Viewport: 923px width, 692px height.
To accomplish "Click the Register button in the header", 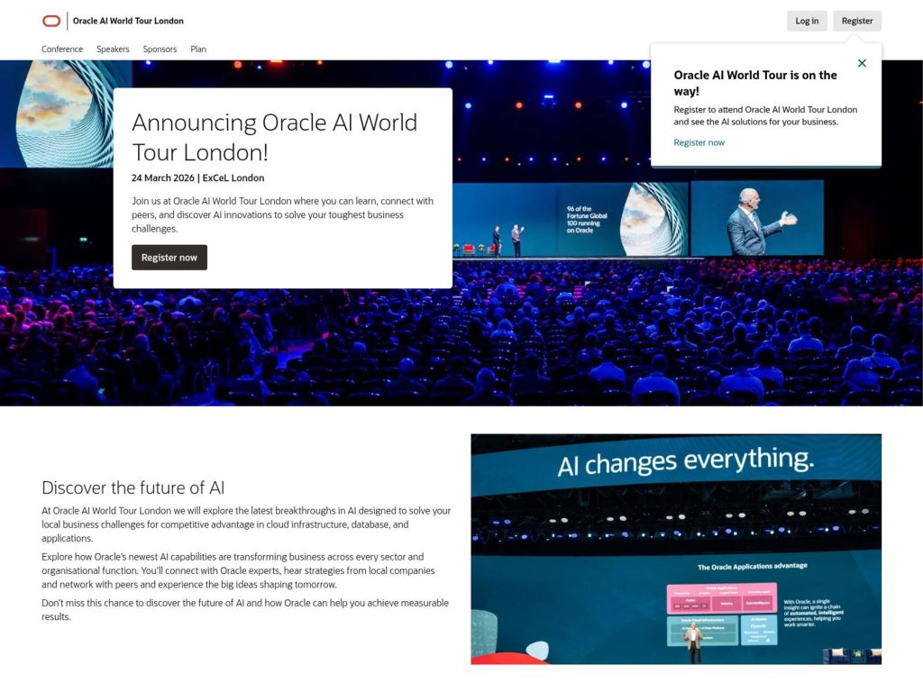I will click(856, 20).
